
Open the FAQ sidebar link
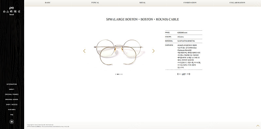tap(12, 115)
